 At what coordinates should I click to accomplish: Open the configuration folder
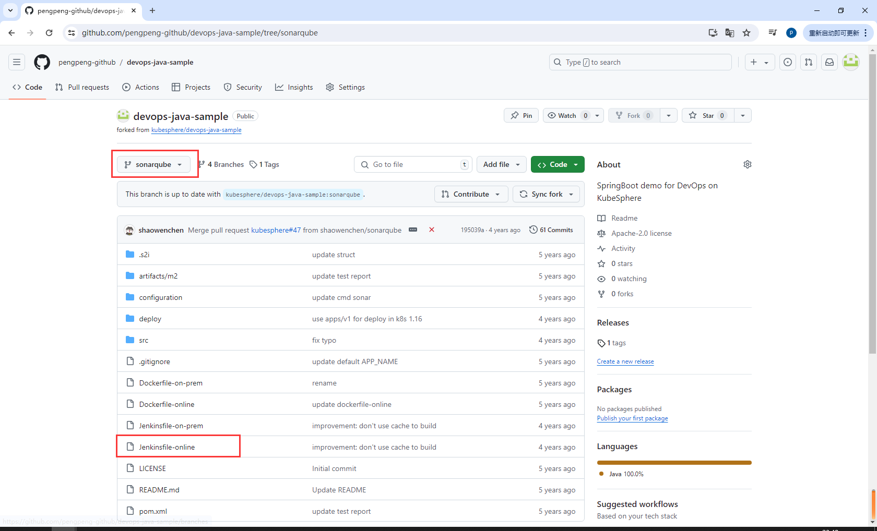point(161,297)
